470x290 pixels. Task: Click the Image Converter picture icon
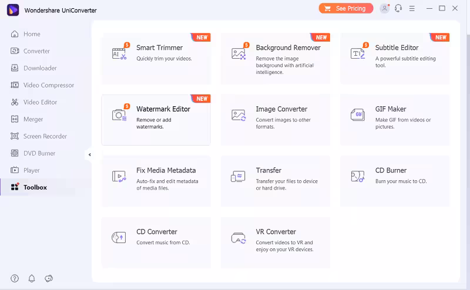pos(239,115)
